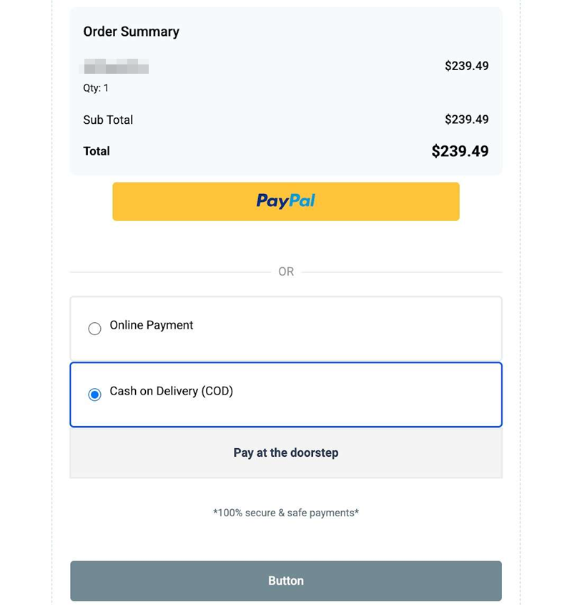This screenshot has height=605, width=572.
Task: Click the Sub Total amount
Action: tap(466, 120)
